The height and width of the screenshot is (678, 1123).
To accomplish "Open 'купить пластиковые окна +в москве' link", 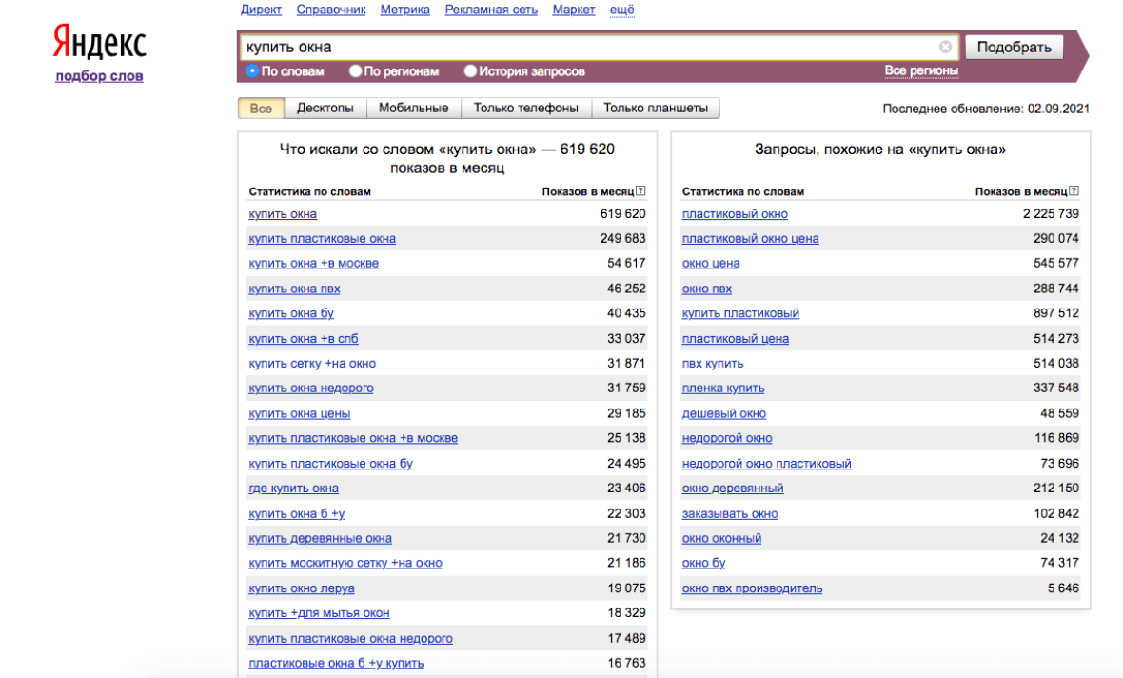I will (x=353, y=439).
